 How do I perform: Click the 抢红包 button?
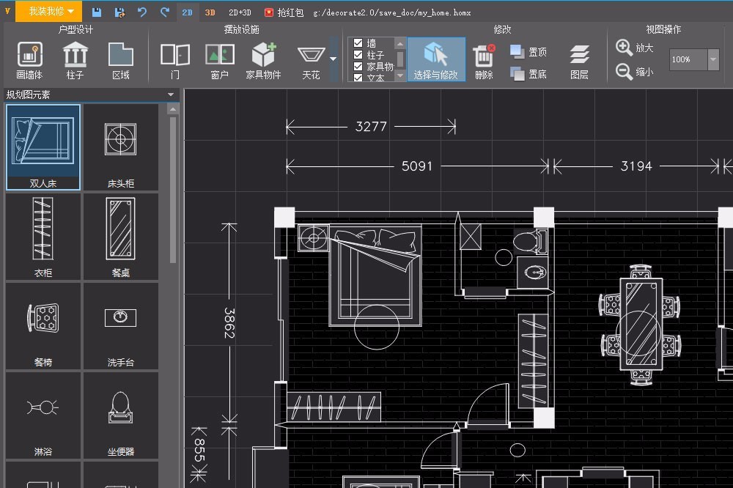(x=284, y=12)
